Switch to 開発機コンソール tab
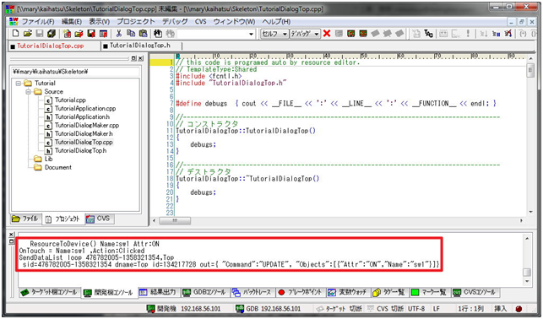Image resolution: width=543 pixels, height=319 pixels. click(109, 293)
